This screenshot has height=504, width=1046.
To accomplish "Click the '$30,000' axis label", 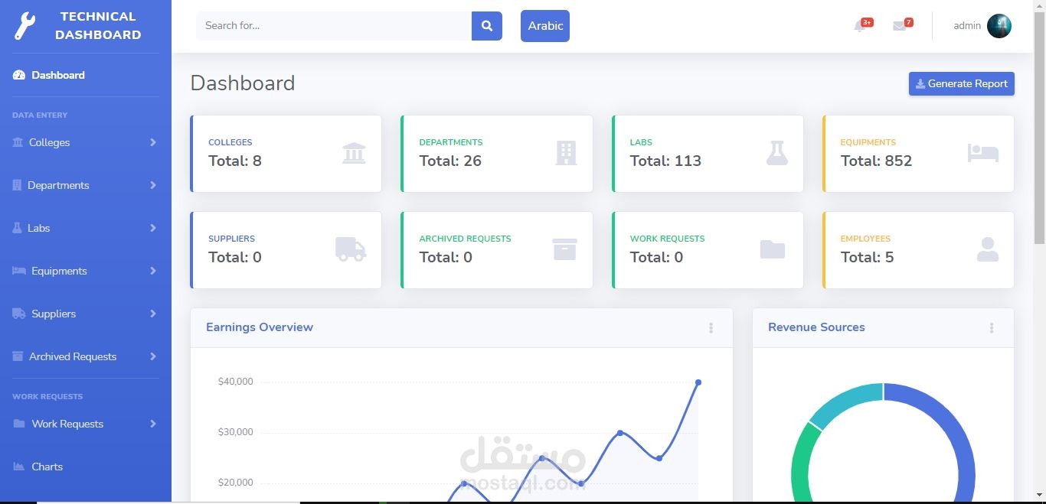I will point(235,432).
